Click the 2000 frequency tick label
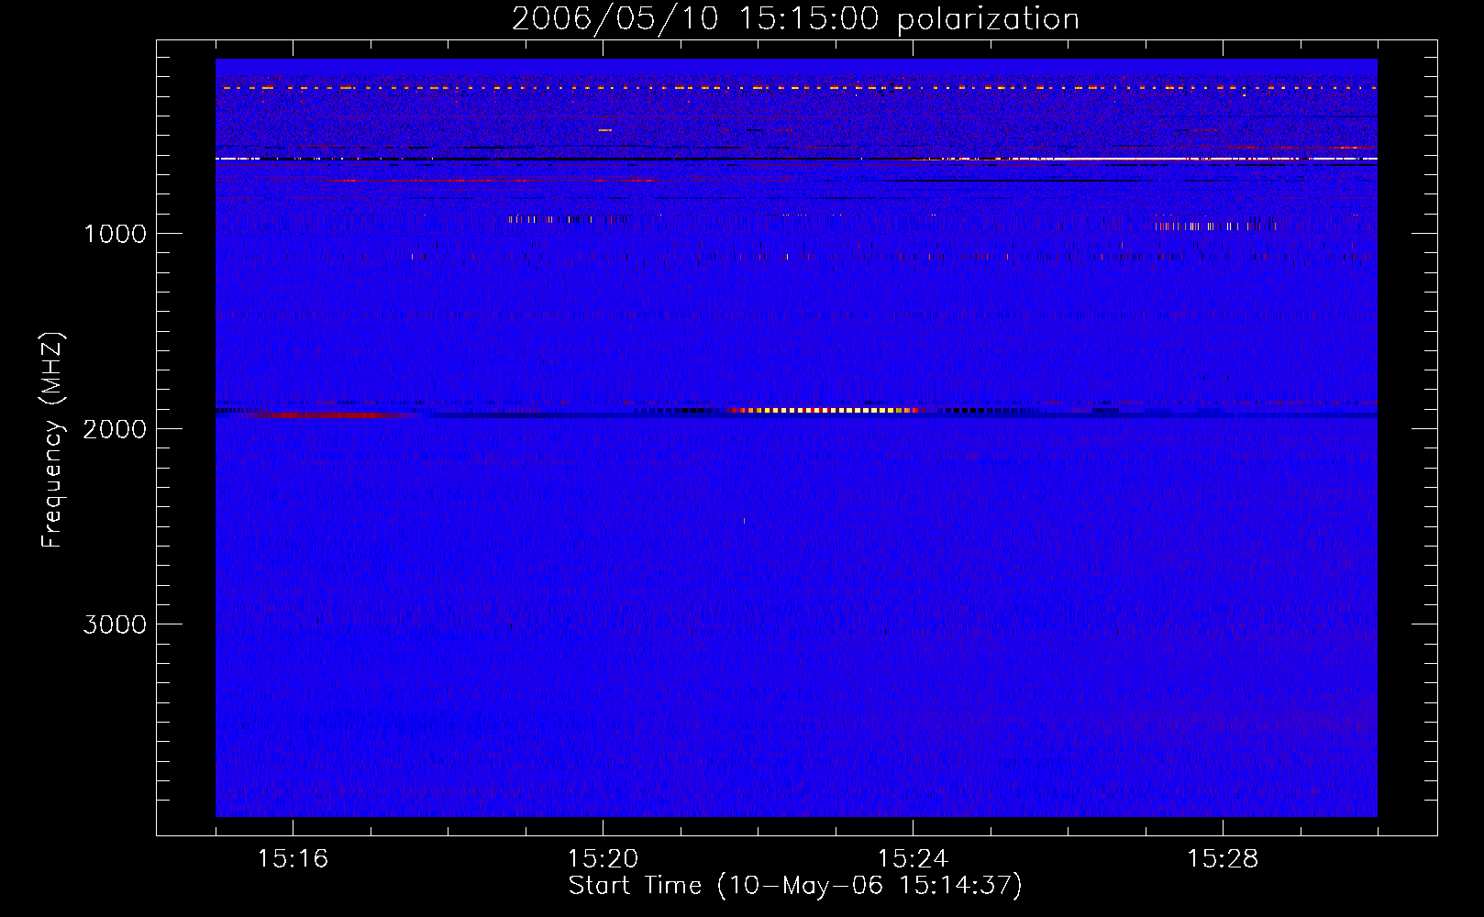This screenshot has height=917, width=1484. pos(115,429)
